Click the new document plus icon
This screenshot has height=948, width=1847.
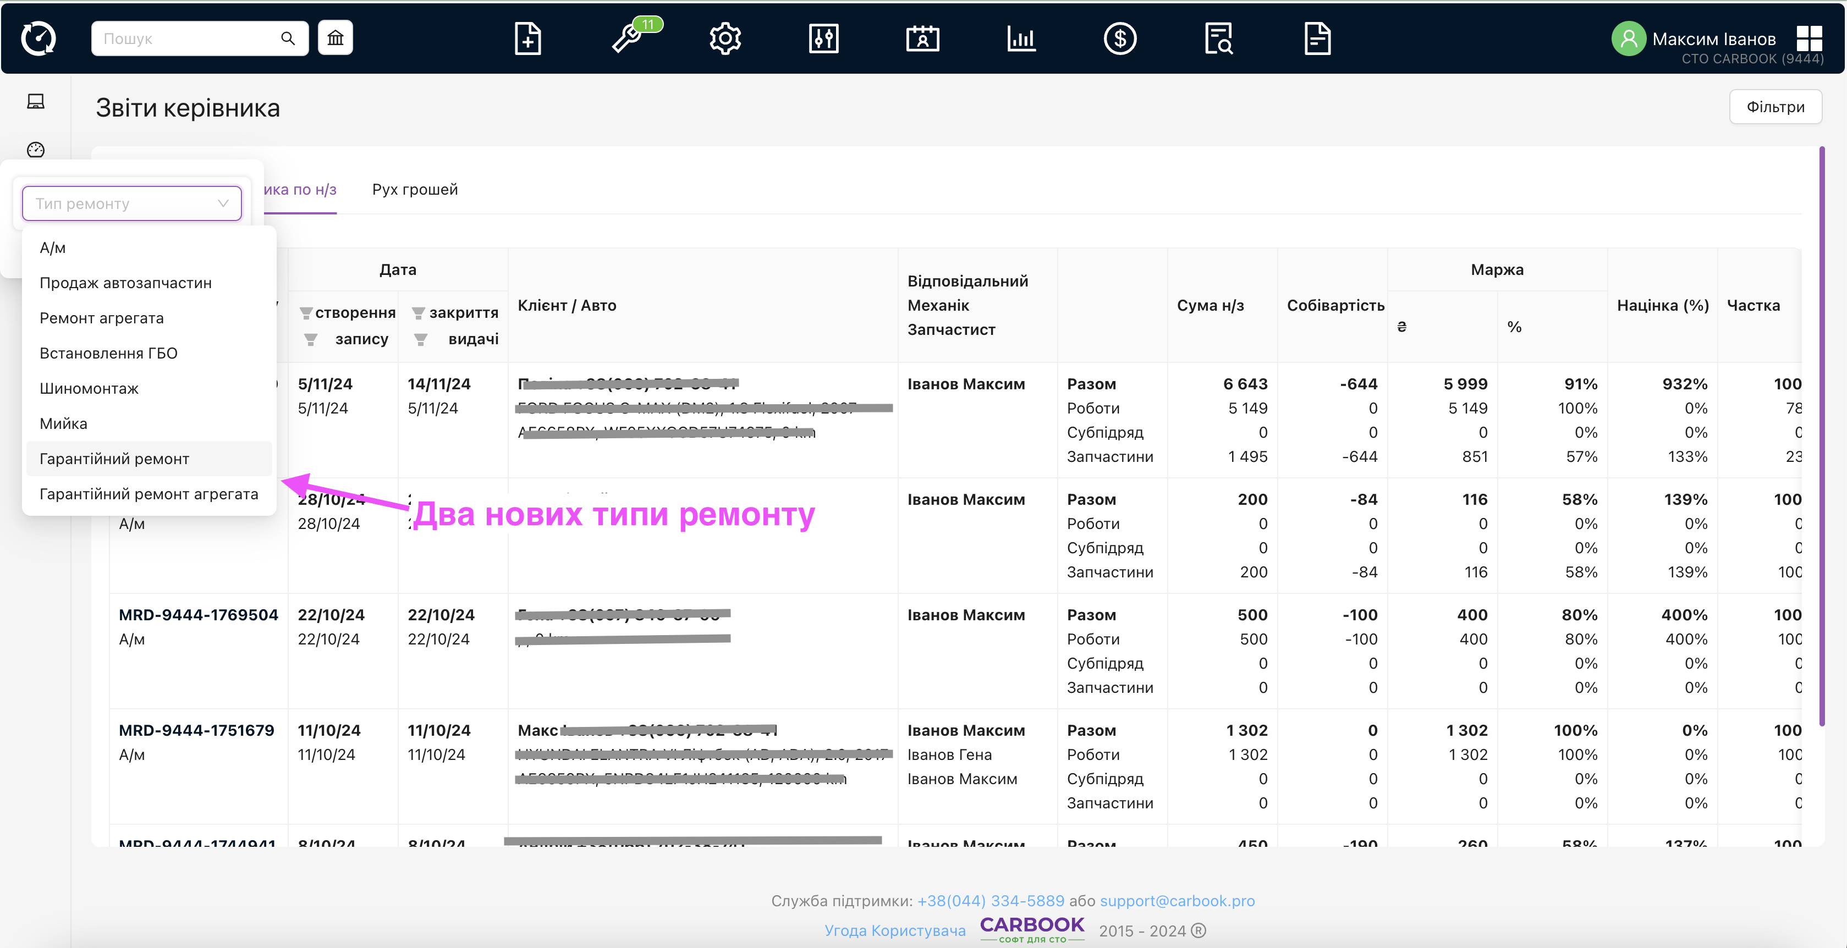click(x=527, y=38)
